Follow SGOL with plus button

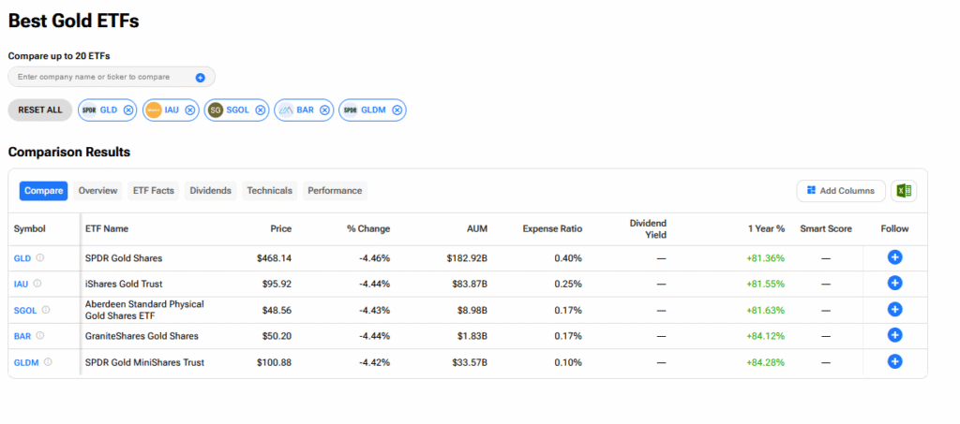894,310
